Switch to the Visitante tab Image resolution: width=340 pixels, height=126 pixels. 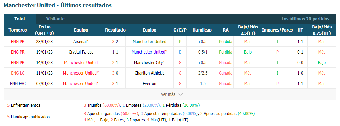(x=56, y=19)
